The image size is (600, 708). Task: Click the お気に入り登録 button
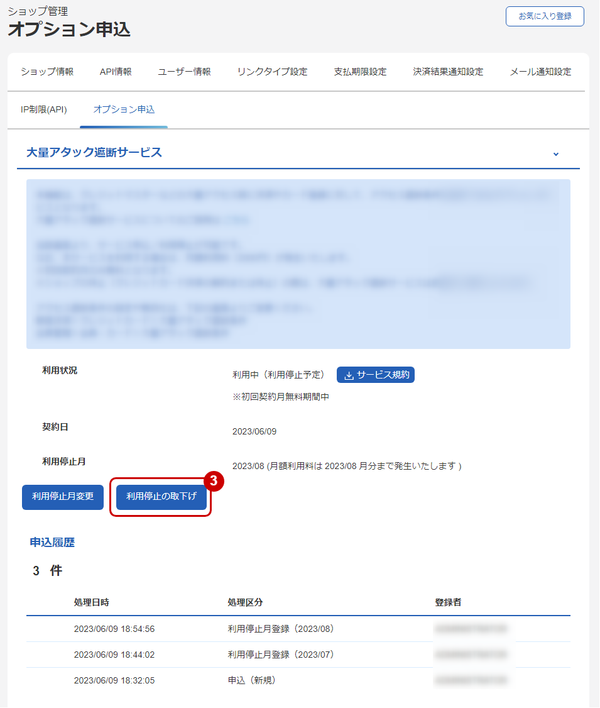point(545,16)
